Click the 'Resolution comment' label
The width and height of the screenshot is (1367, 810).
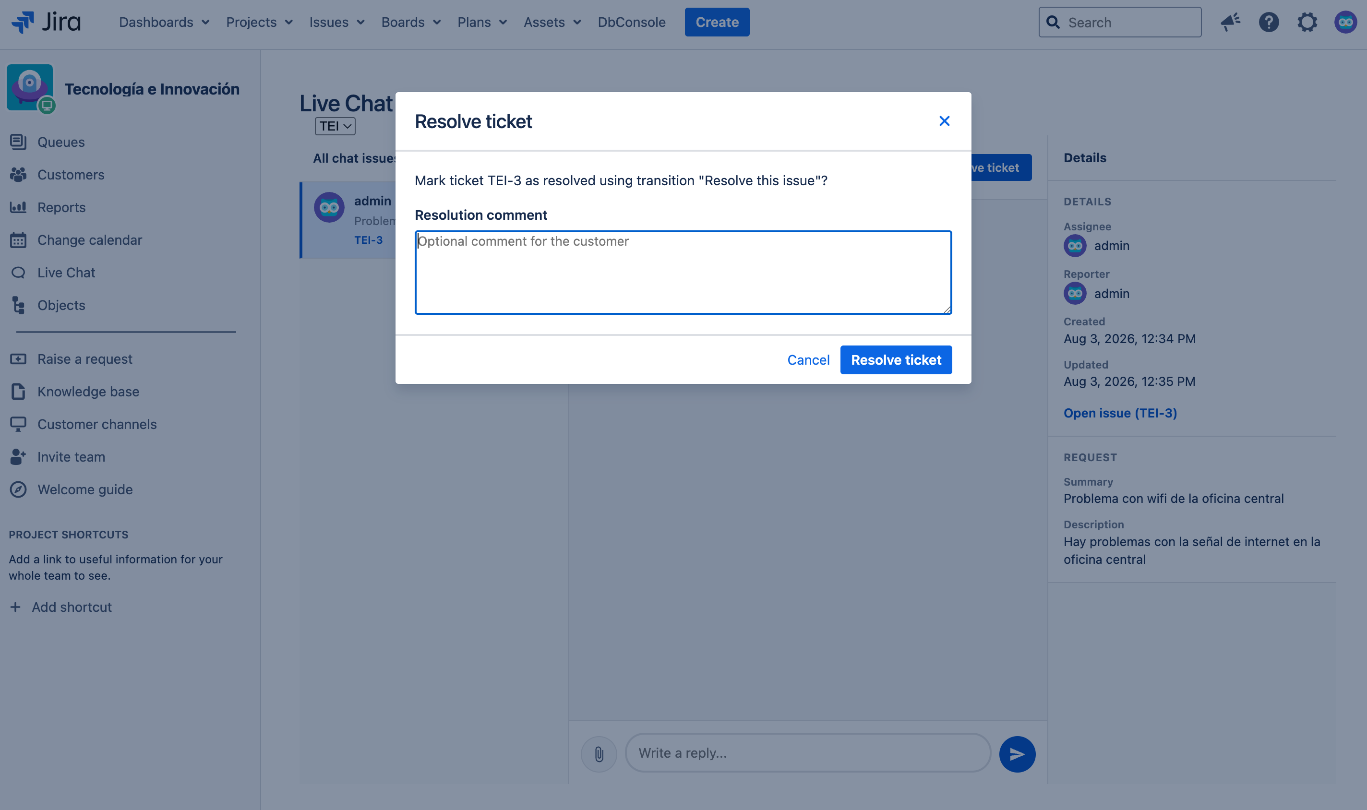(x=480, y=215)
